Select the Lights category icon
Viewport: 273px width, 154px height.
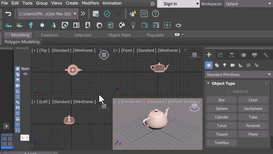click(x=225, y=65)
